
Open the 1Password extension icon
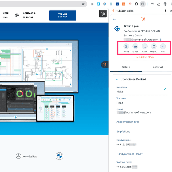click(x=105, y=4)
